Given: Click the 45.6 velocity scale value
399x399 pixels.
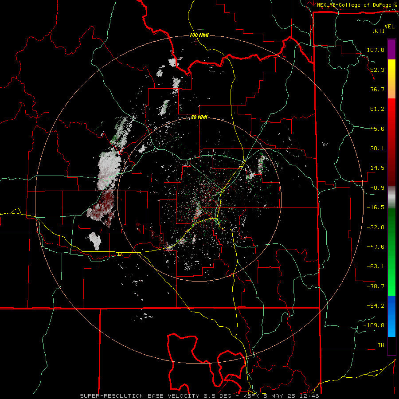Looking at the screenshot, I should coord(377,129).
